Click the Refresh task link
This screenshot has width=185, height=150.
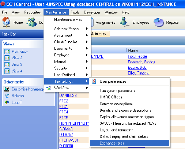[x=18, y=96]
